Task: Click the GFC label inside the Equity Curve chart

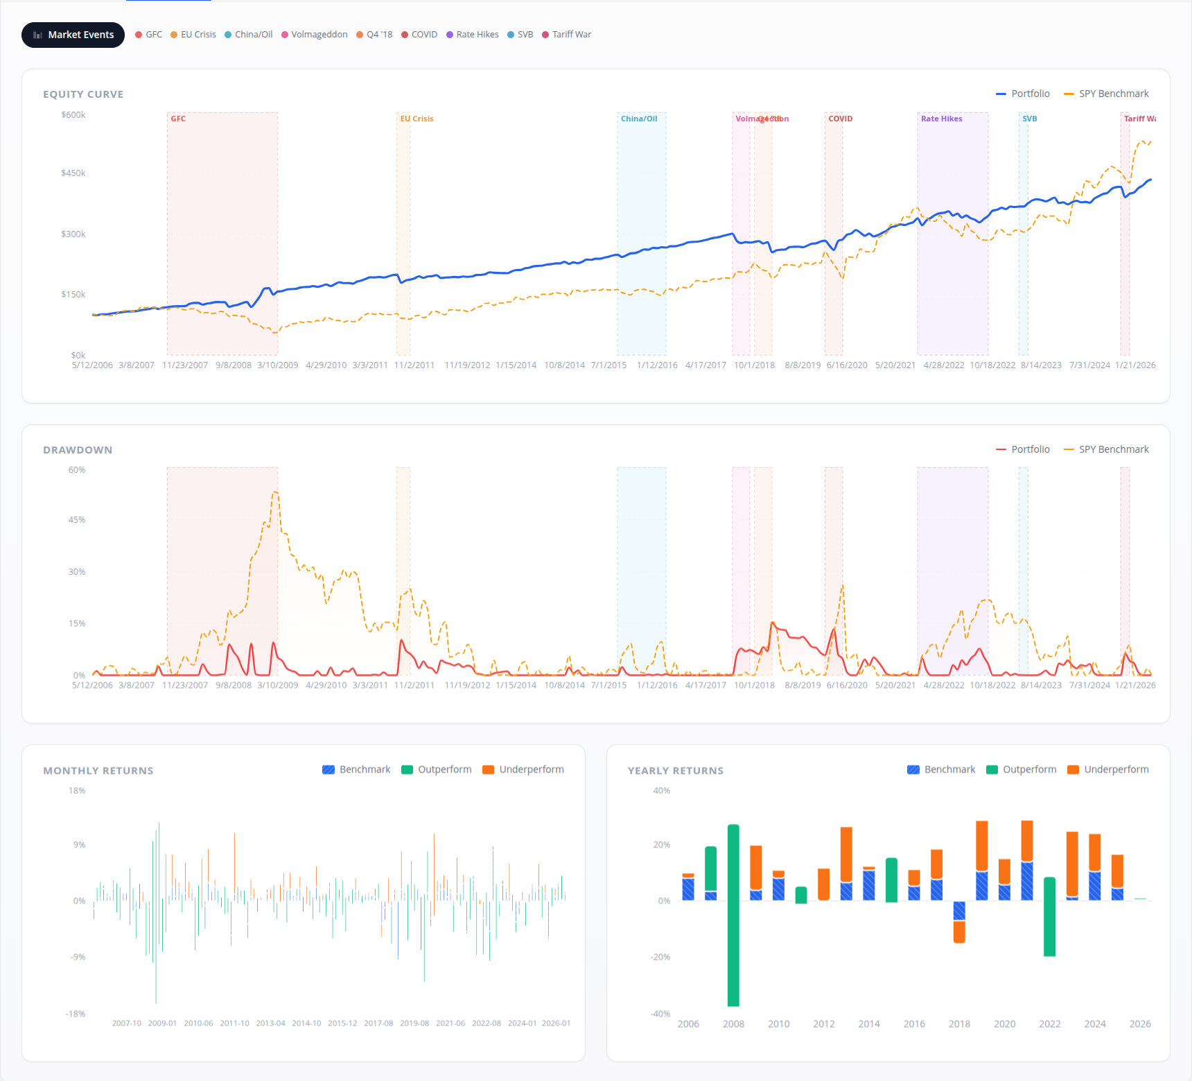Action: click(x=178, y=119)
